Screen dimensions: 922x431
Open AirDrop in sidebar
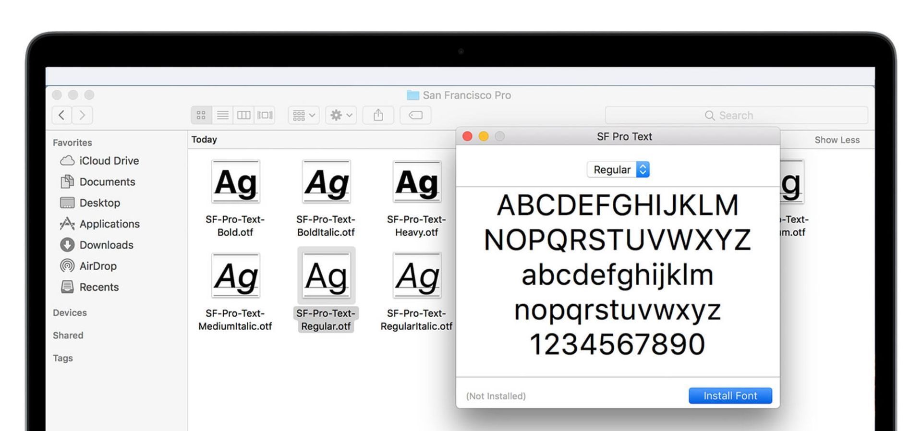(x=88, y=266)
